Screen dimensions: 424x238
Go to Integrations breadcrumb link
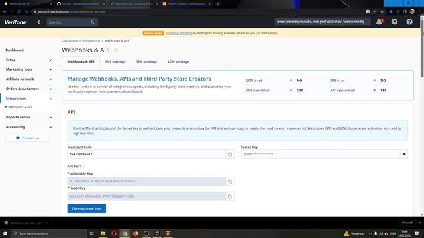pyautogui.click(x=91, y=41)
